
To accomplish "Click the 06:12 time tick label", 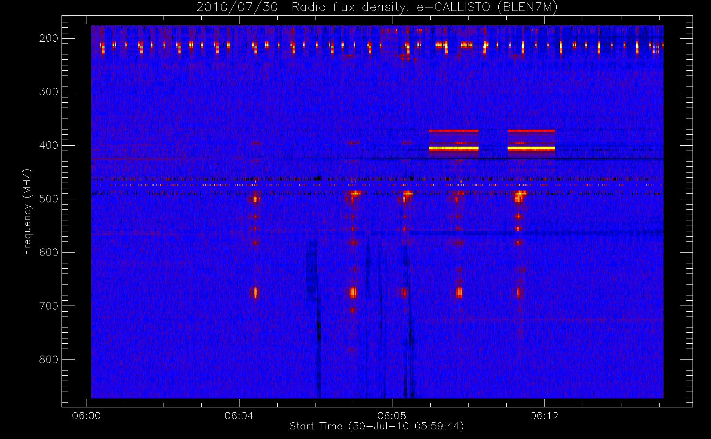I will (544, 416).
